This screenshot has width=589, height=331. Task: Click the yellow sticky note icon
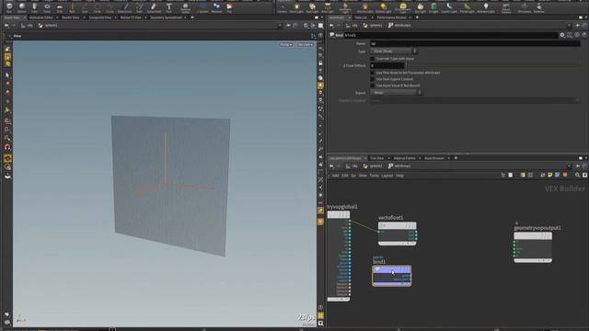pos(550,176)
